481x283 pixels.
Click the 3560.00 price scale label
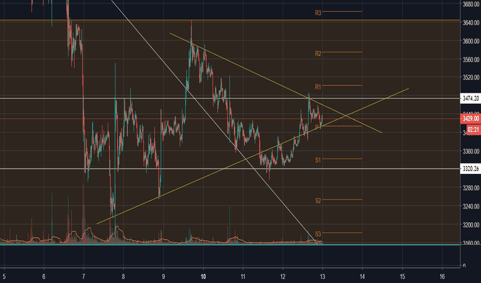[471, 59]
